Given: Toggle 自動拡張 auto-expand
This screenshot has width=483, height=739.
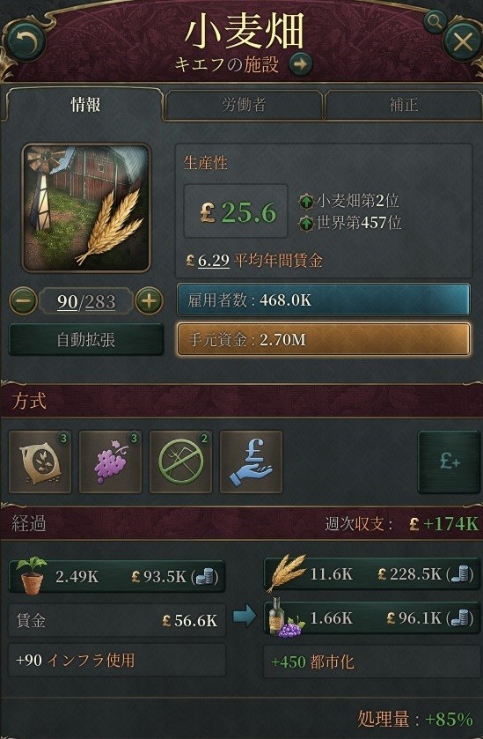Looking at the screenshot, I should point(86,339).
